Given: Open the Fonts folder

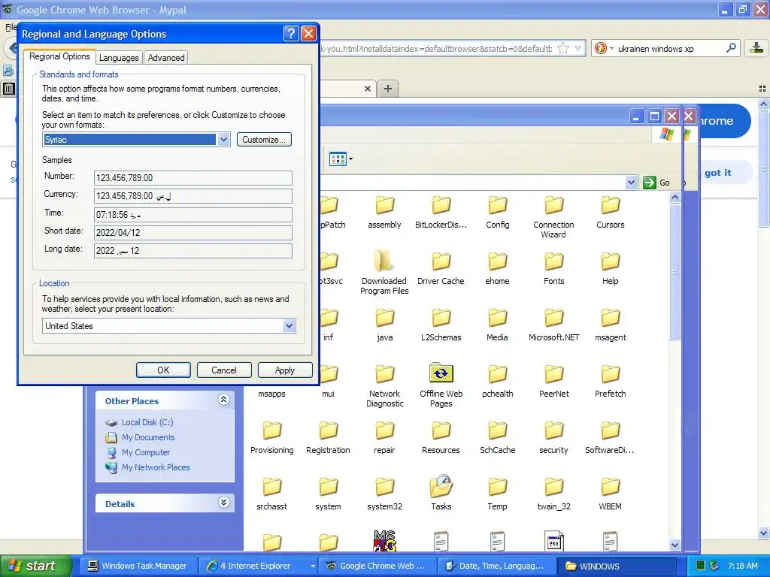Looking at the screenshot, I should pos(554,268).
